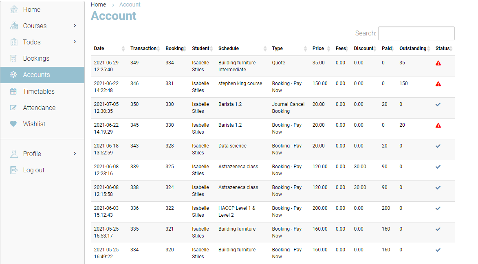Open Accounts in the sidebar menu
This screenshot has width=478, height=264.
click(36, 75)
